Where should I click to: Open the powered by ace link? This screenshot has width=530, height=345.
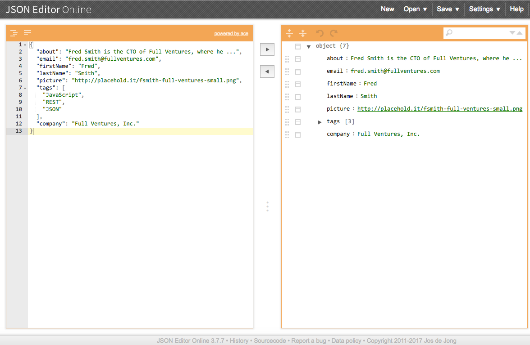[231, 33]
